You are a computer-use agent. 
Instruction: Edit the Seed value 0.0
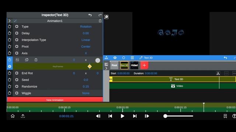click(x=86, y=80)
